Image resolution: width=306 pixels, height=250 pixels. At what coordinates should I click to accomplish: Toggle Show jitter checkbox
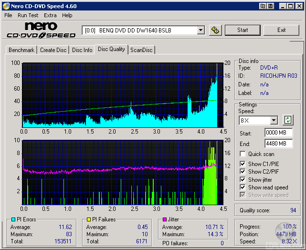[x=243, y=180]
